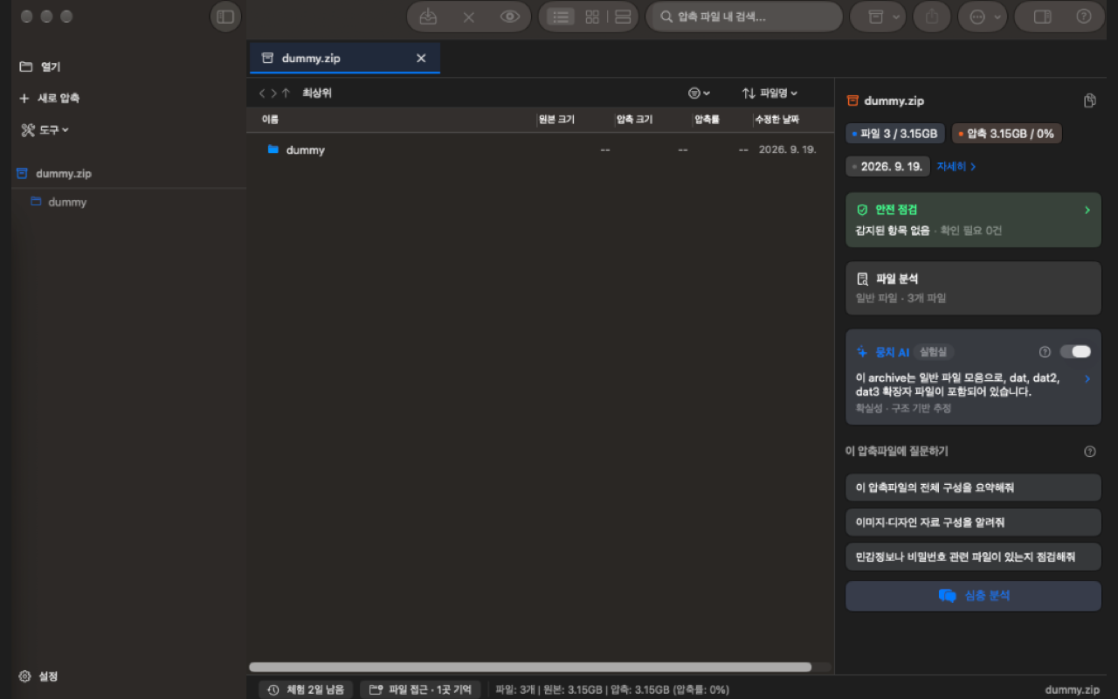Open the 파일 분석 file analysis card

pyautogui.click(x=973, y=287)
